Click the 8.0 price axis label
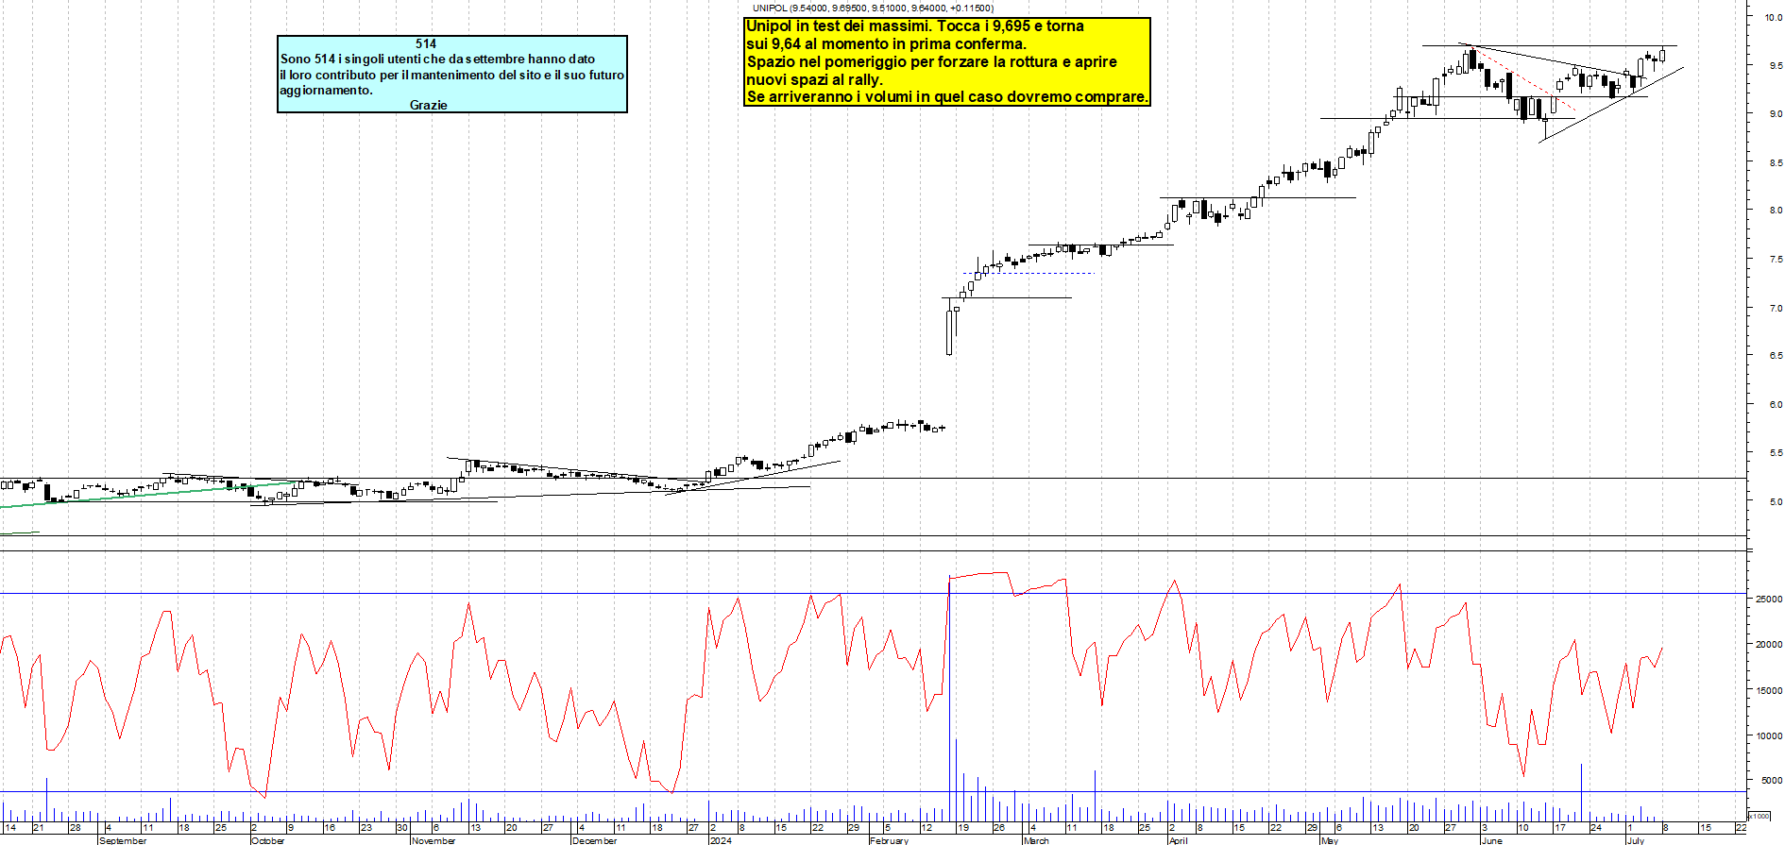Screen dimensions: 1785x845 point(1776,211)
